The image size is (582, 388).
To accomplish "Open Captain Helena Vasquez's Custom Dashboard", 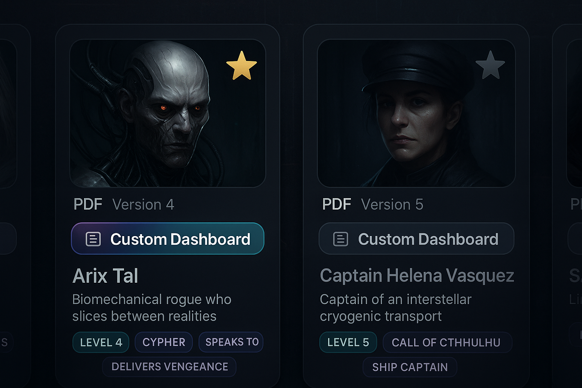I will 428,239.
